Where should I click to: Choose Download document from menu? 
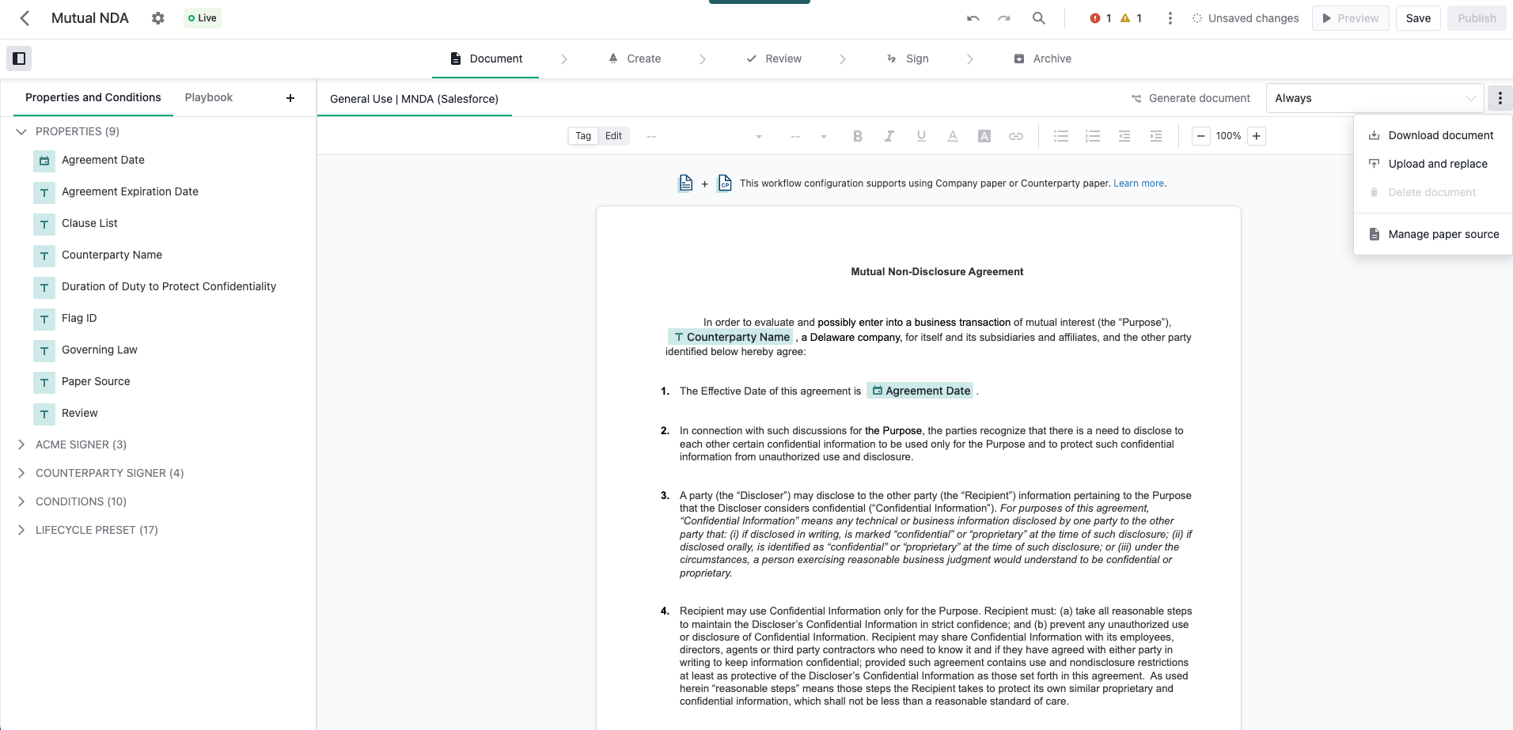1440,135
